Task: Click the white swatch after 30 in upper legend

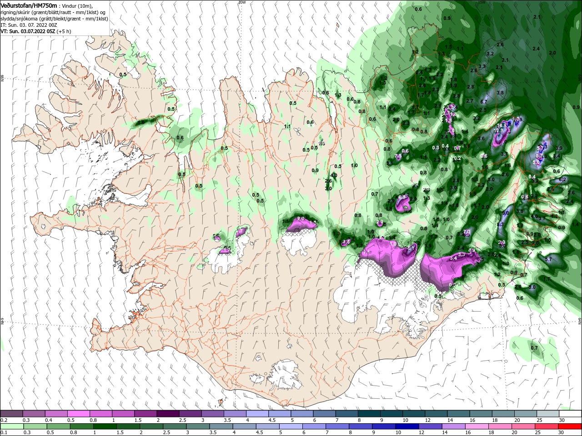Action: pyautogui.click(x=570, y=414)
